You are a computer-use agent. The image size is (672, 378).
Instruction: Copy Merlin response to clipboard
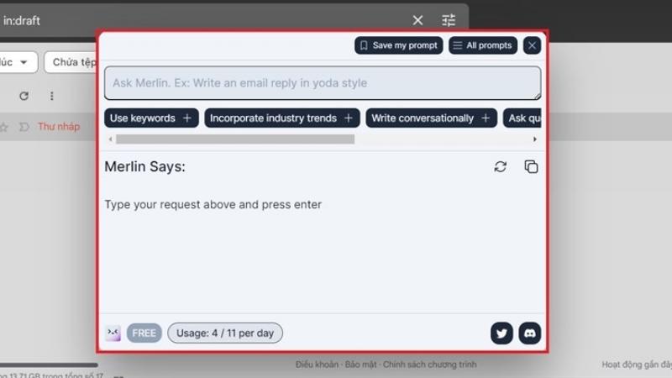[x=531, y=166]
